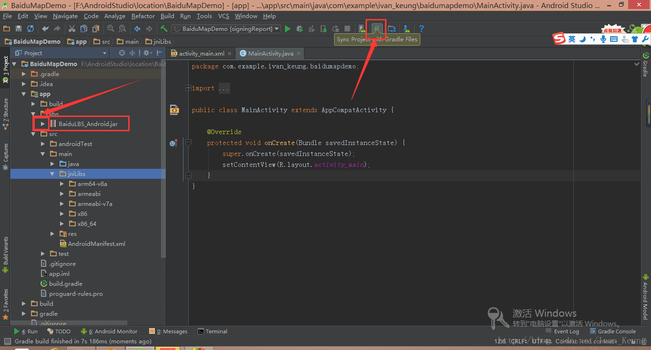The height and width of the screenshot is (350, 651).
Task: Expand the .gradle folder
Action: [24, 74]
